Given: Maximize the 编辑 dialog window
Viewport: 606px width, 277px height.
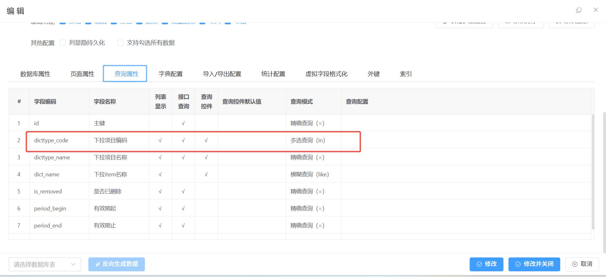Looking at the screenshot, I should coord(579,10).
